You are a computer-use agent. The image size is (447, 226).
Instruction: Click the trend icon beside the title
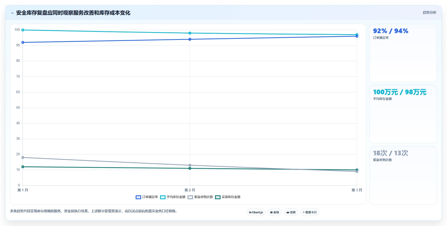tap(12, 13)
